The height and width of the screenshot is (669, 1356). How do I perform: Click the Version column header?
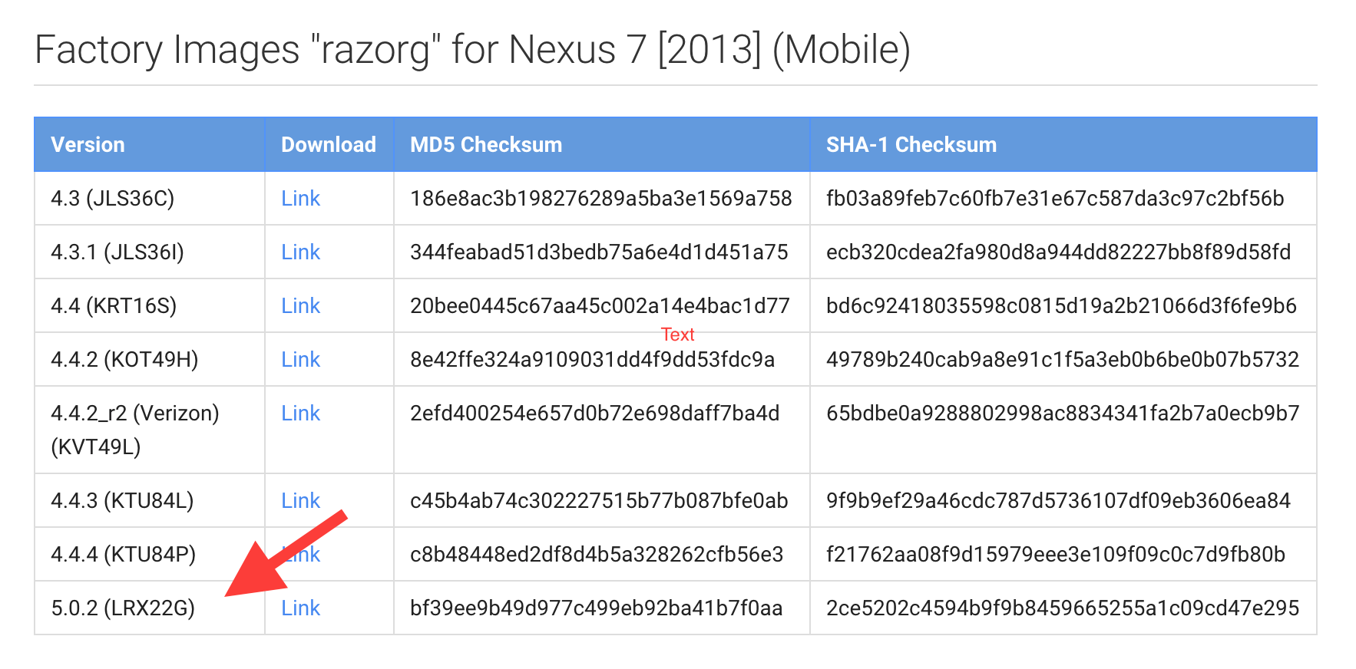(88, 145)
